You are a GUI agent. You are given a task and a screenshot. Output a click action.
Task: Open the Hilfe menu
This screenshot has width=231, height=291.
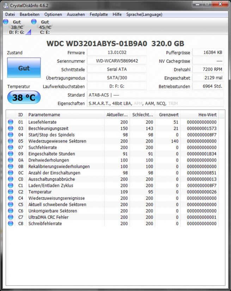(117, 14)
